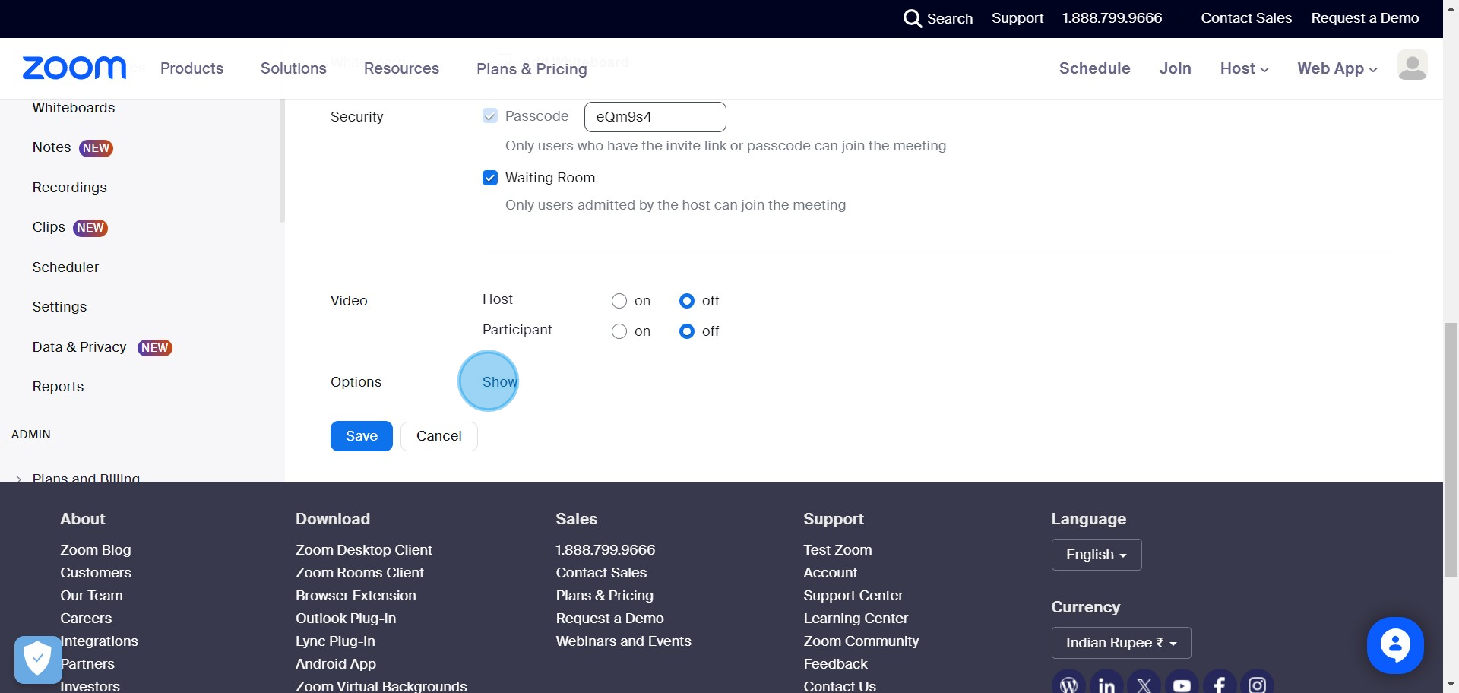Open Browser Extension footer link
This screenshot has height=693, width=1459.
tap(356, 596)
